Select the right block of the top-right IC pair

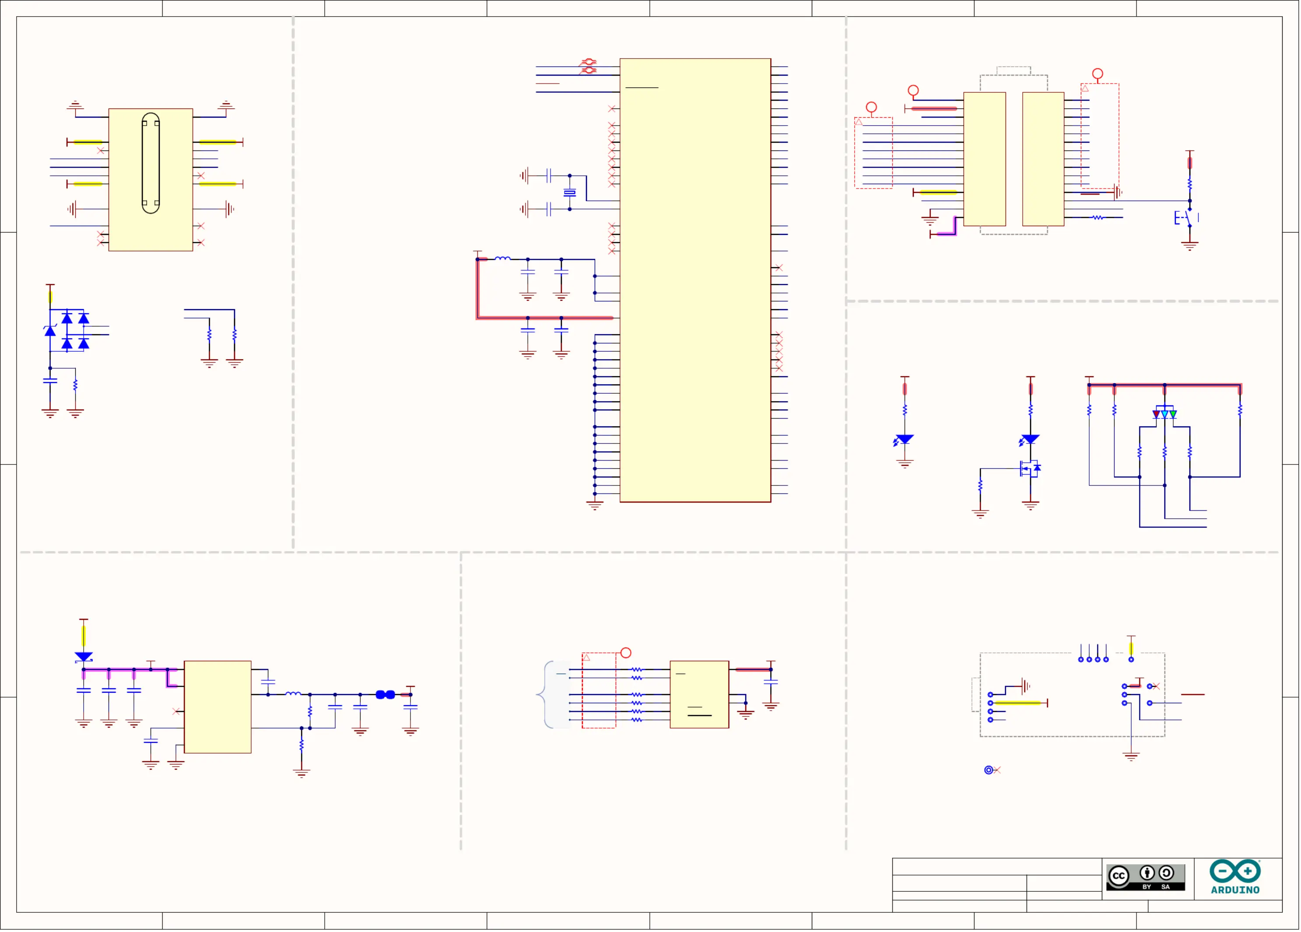coord(1043,159)
